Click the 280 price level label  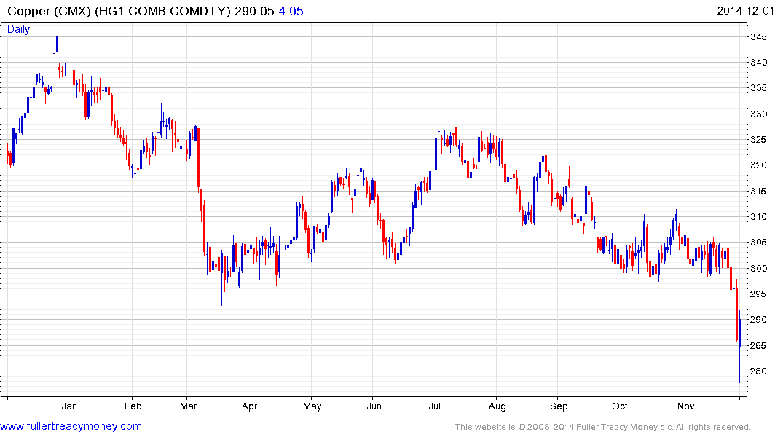[758, 371]
